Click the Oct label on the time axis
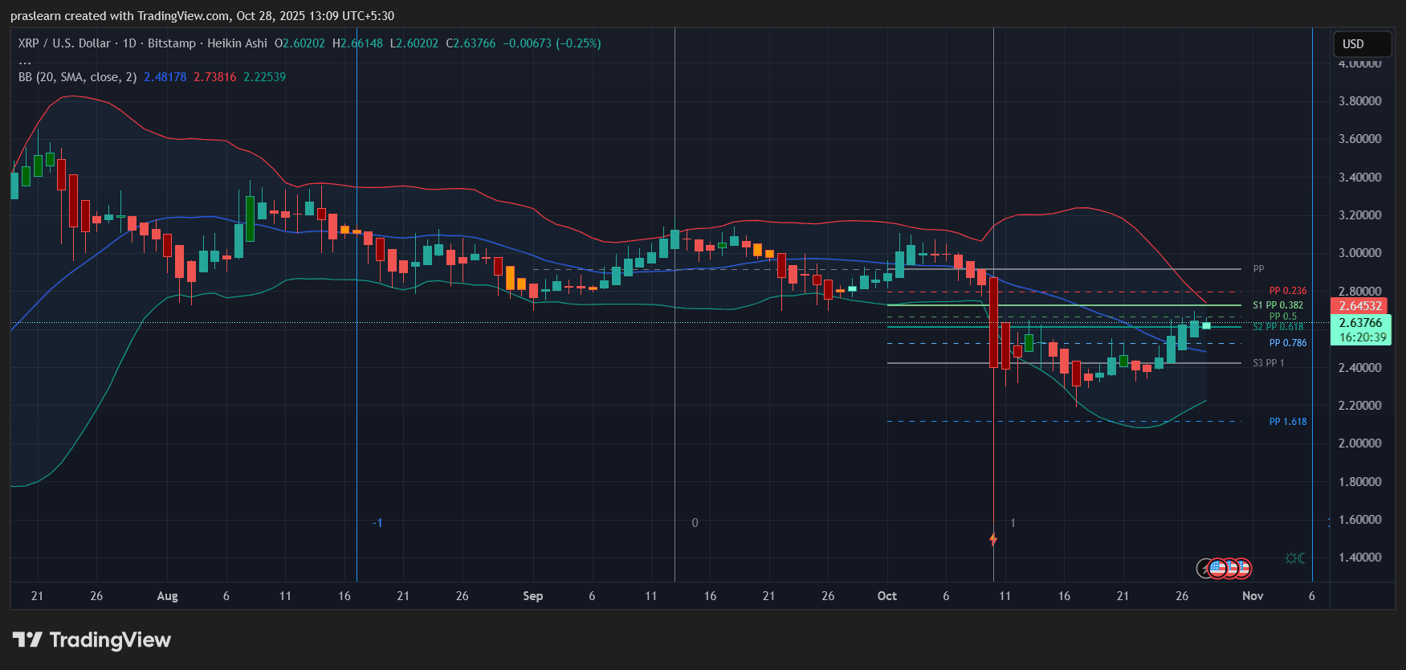 (x=887, y=596)
